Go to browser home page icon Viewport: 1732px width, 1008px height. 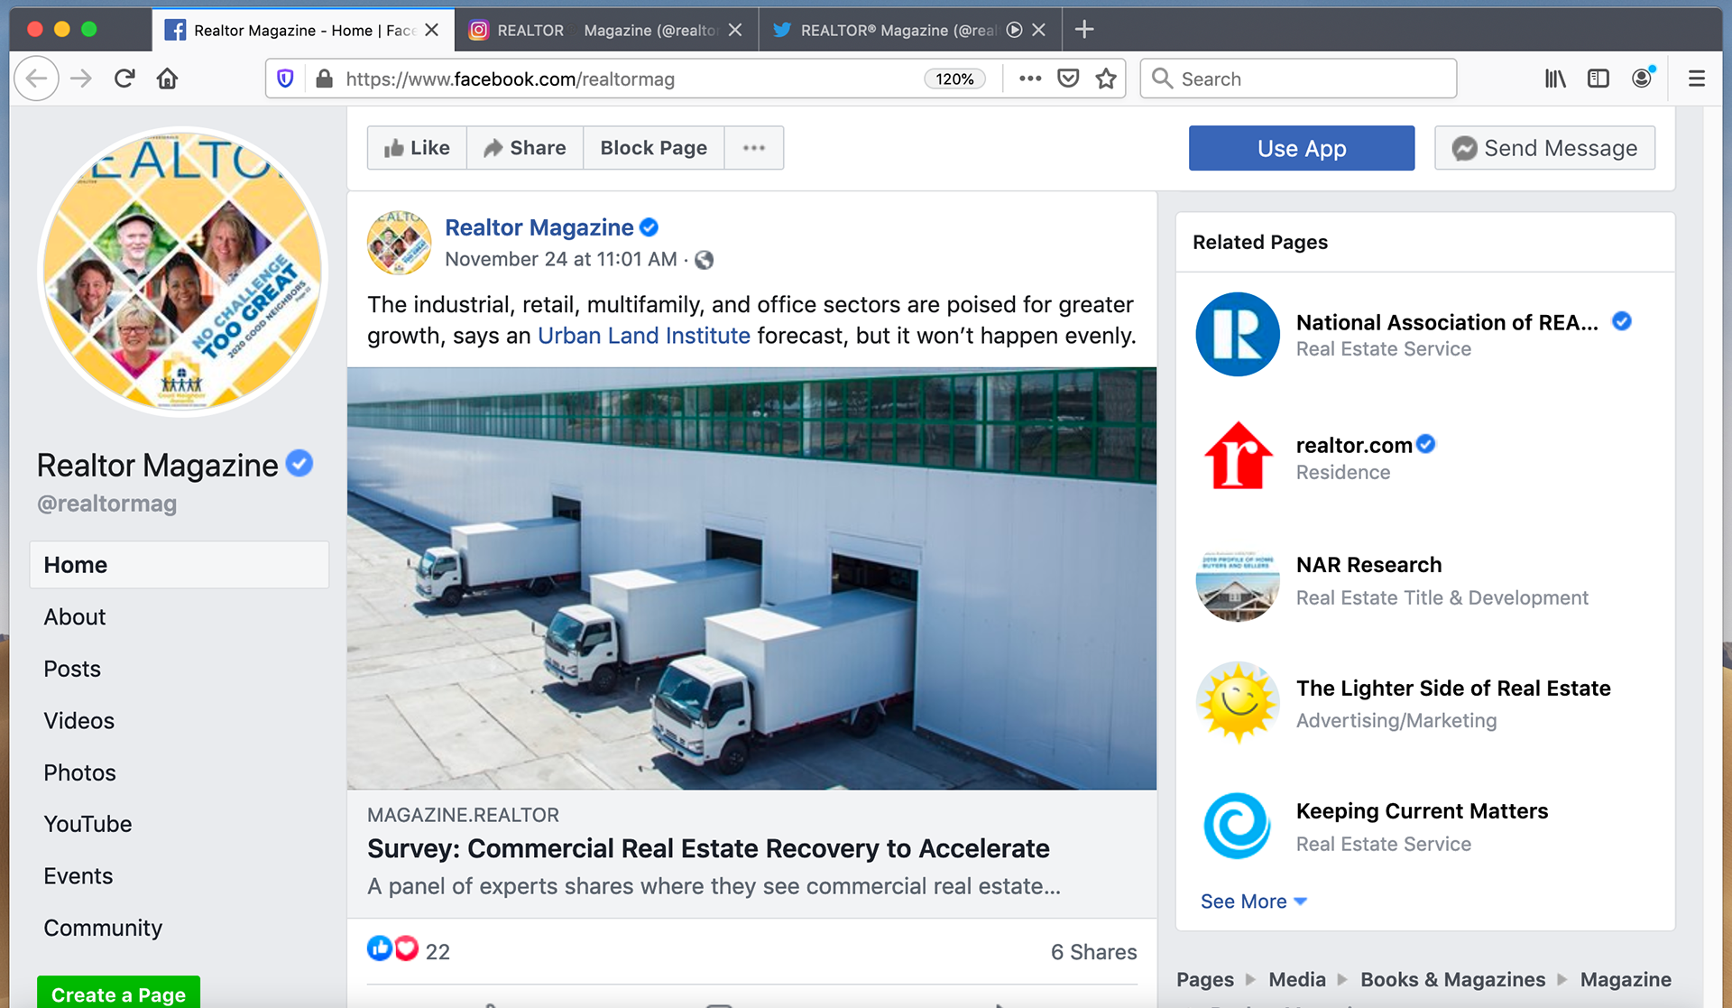(167, 79)
